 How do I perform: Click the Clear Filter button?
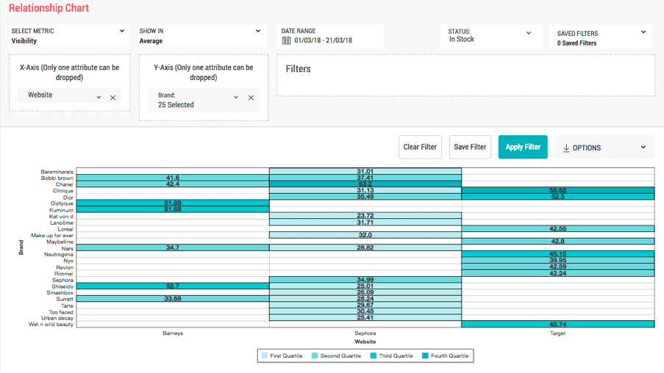coord(420,147)
